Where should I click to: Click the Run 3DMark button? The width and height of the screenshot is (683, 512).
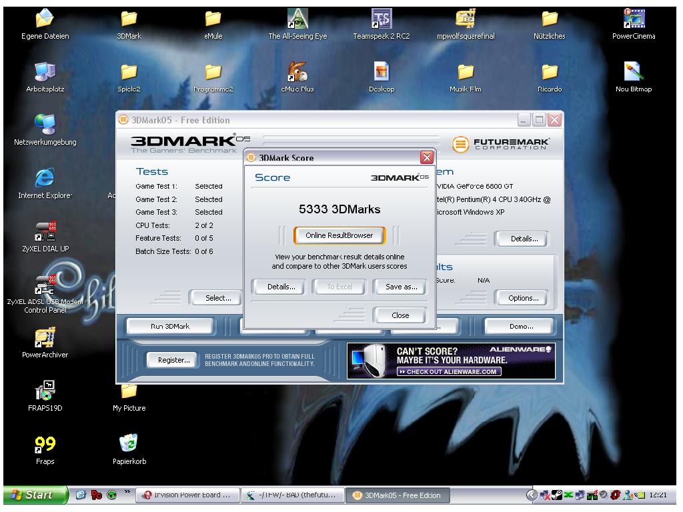click(170, 327)
